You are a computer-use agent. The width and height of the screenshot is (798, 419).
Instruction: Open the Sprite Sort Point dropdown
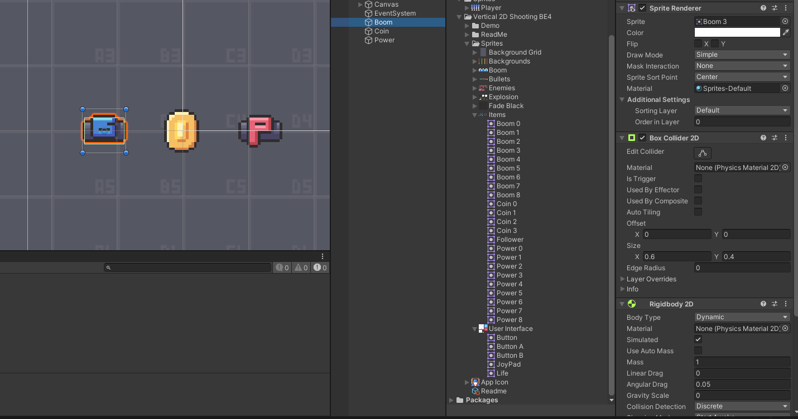(x=742, y=77)
